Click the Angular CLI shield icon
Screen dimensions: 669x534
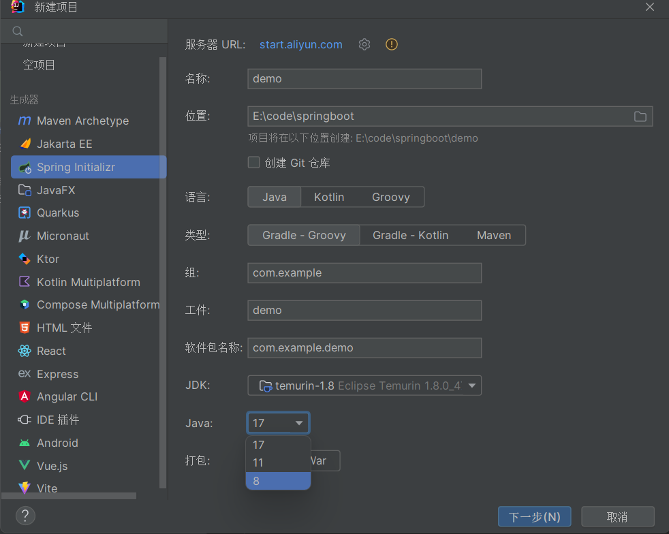click(25, 396)
